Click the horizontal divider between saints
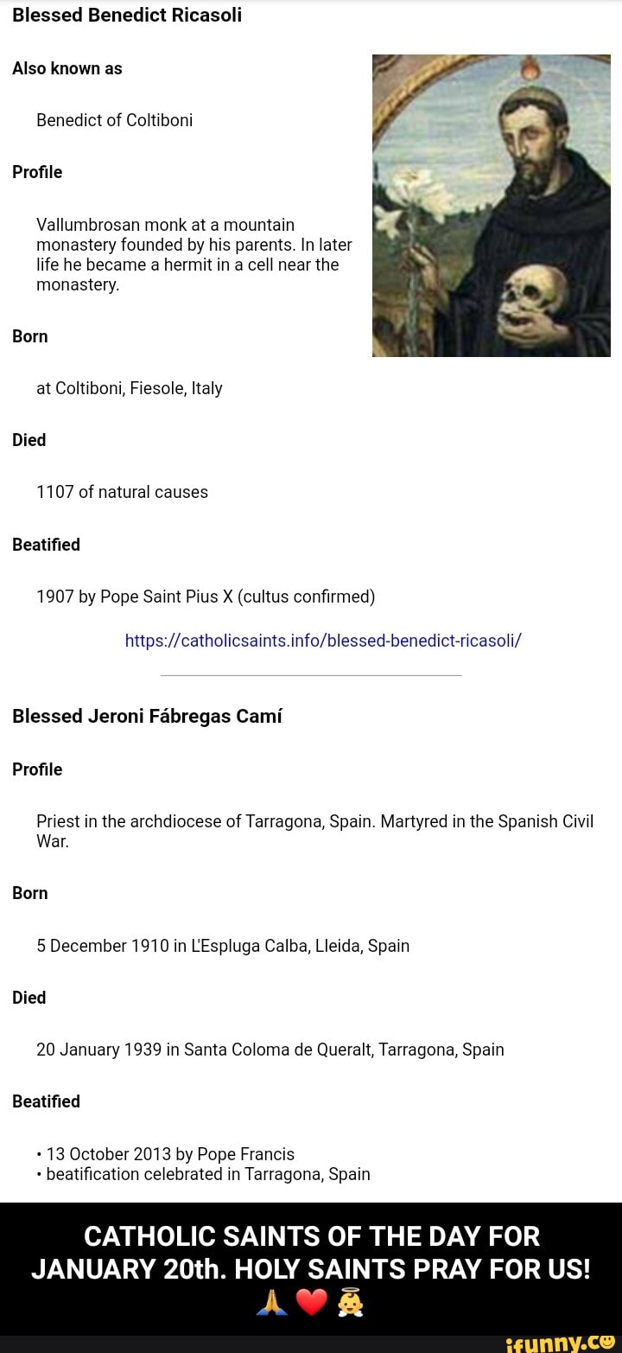The image size is (622, 1353). point(311,674)
